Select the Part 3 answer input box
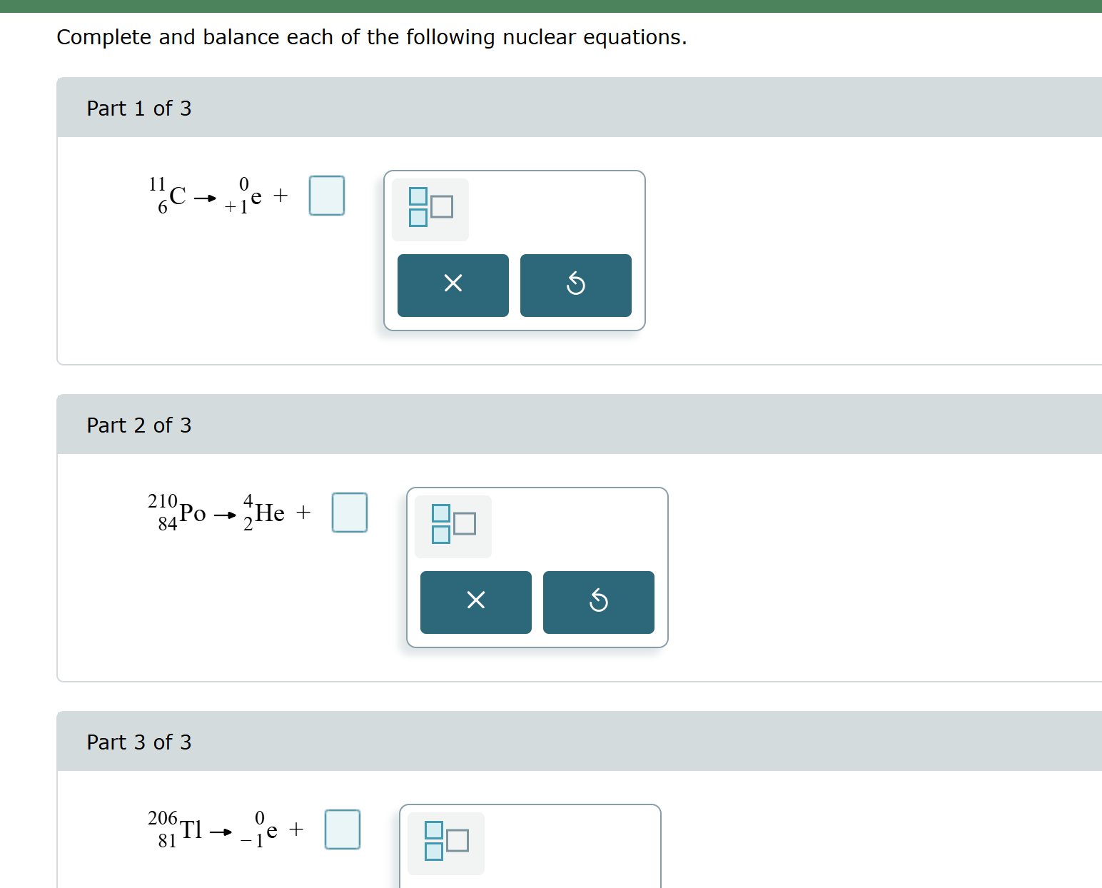Viewport: 1102px width, 888px height. (342, 829)
